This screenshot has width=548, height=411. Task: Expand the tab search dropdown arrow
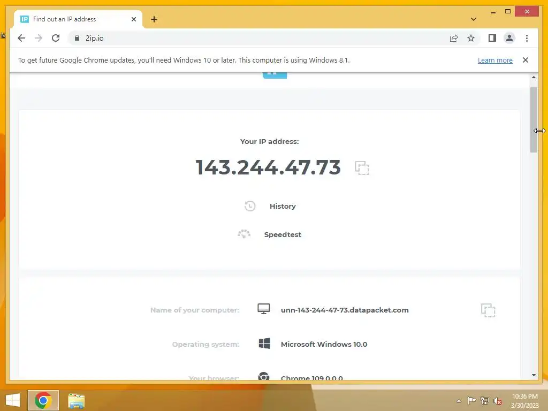coord(473,19)
